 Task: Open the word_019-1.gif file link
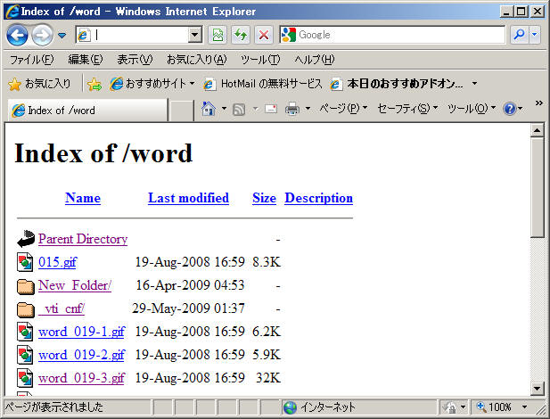[81, 332]
